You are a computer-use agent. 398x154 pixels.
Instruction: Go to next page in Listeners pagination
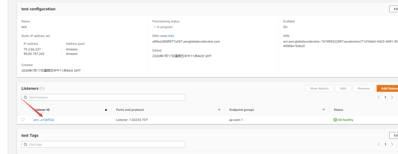pos(391,97)
